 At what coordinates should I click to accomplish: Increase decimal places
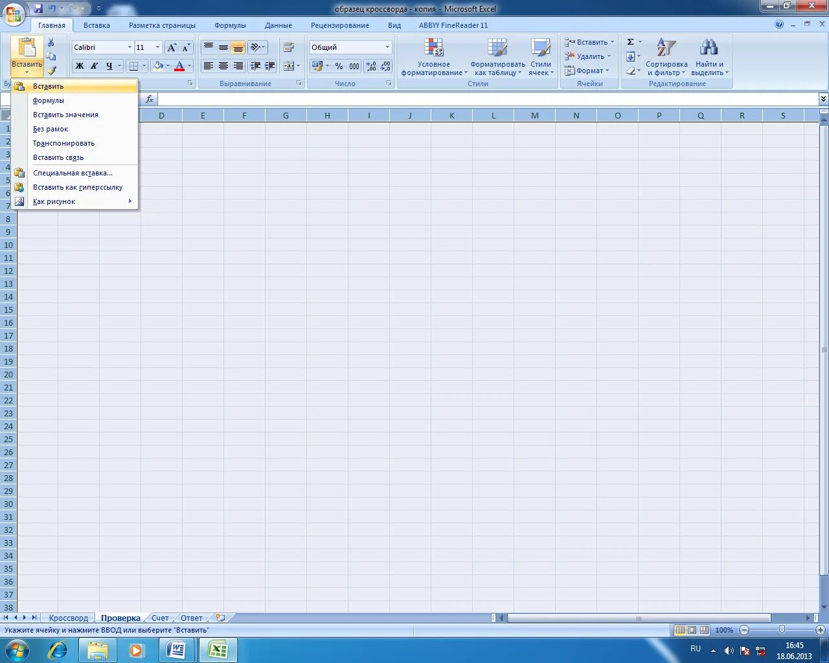(371, 66)
